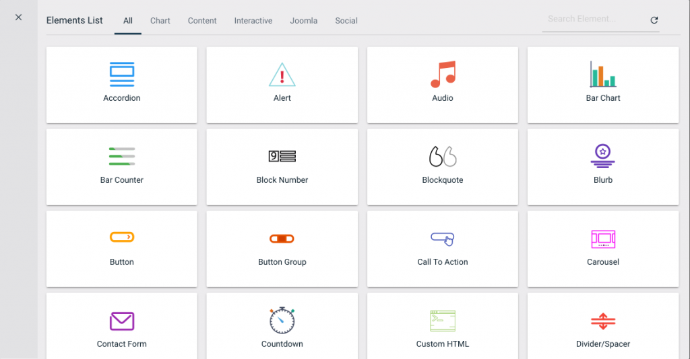Pick the Bar Chart element icon
Viewport: 690px width, 359px height.
pos(603,74)
